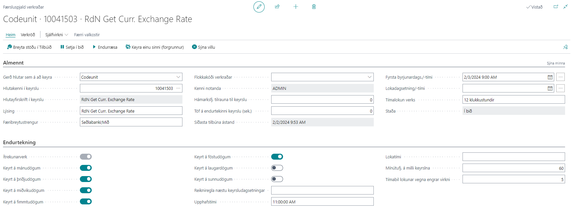The width and height of the screenshot is (571, 209).
Task: Select Færri valkostir menu item
Action: pos(87,35)
